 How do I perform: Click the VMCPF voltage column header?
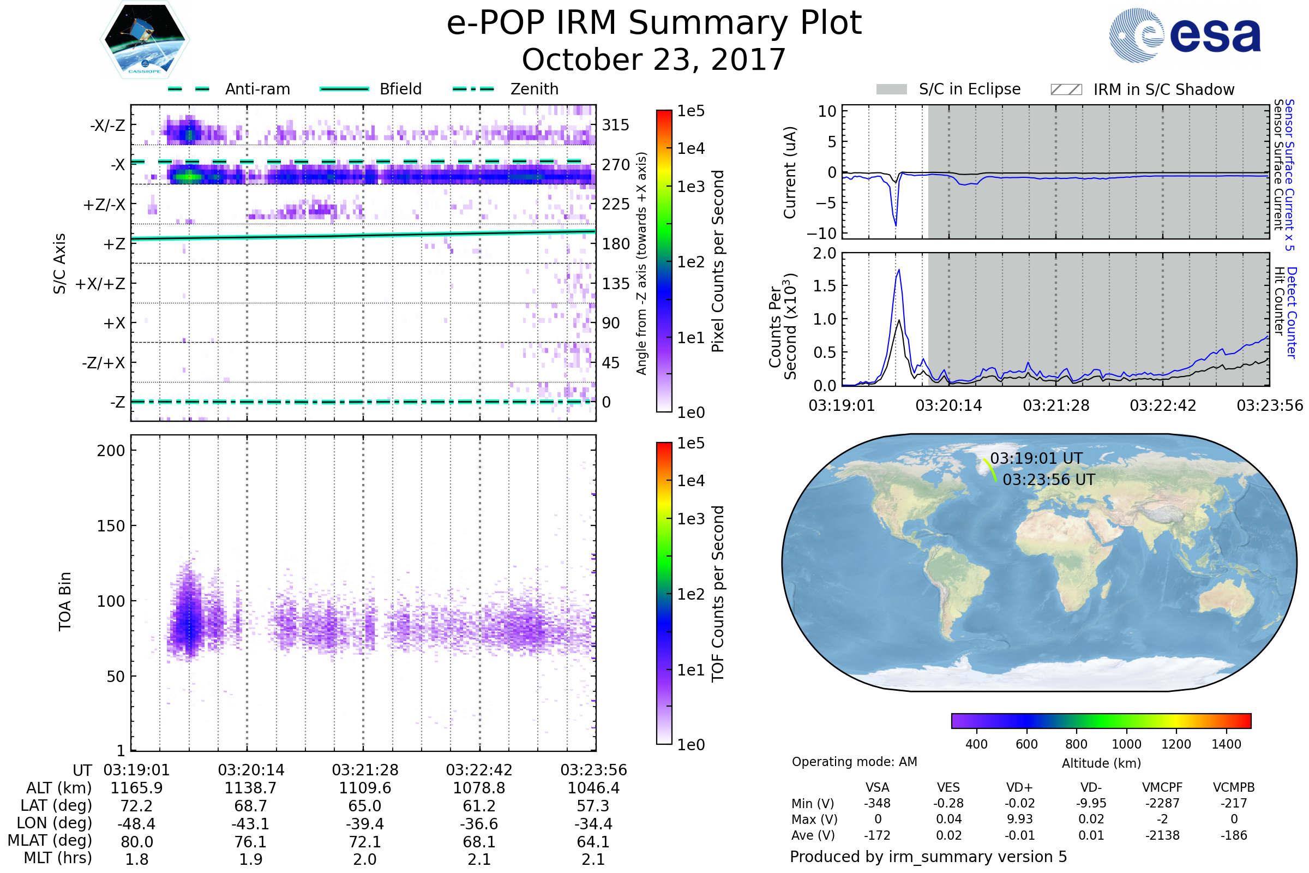1162,787
